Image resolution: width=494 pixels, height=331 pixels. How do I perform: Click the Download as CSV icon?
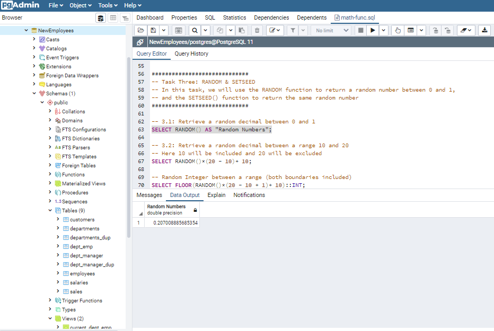coord(484,31)
